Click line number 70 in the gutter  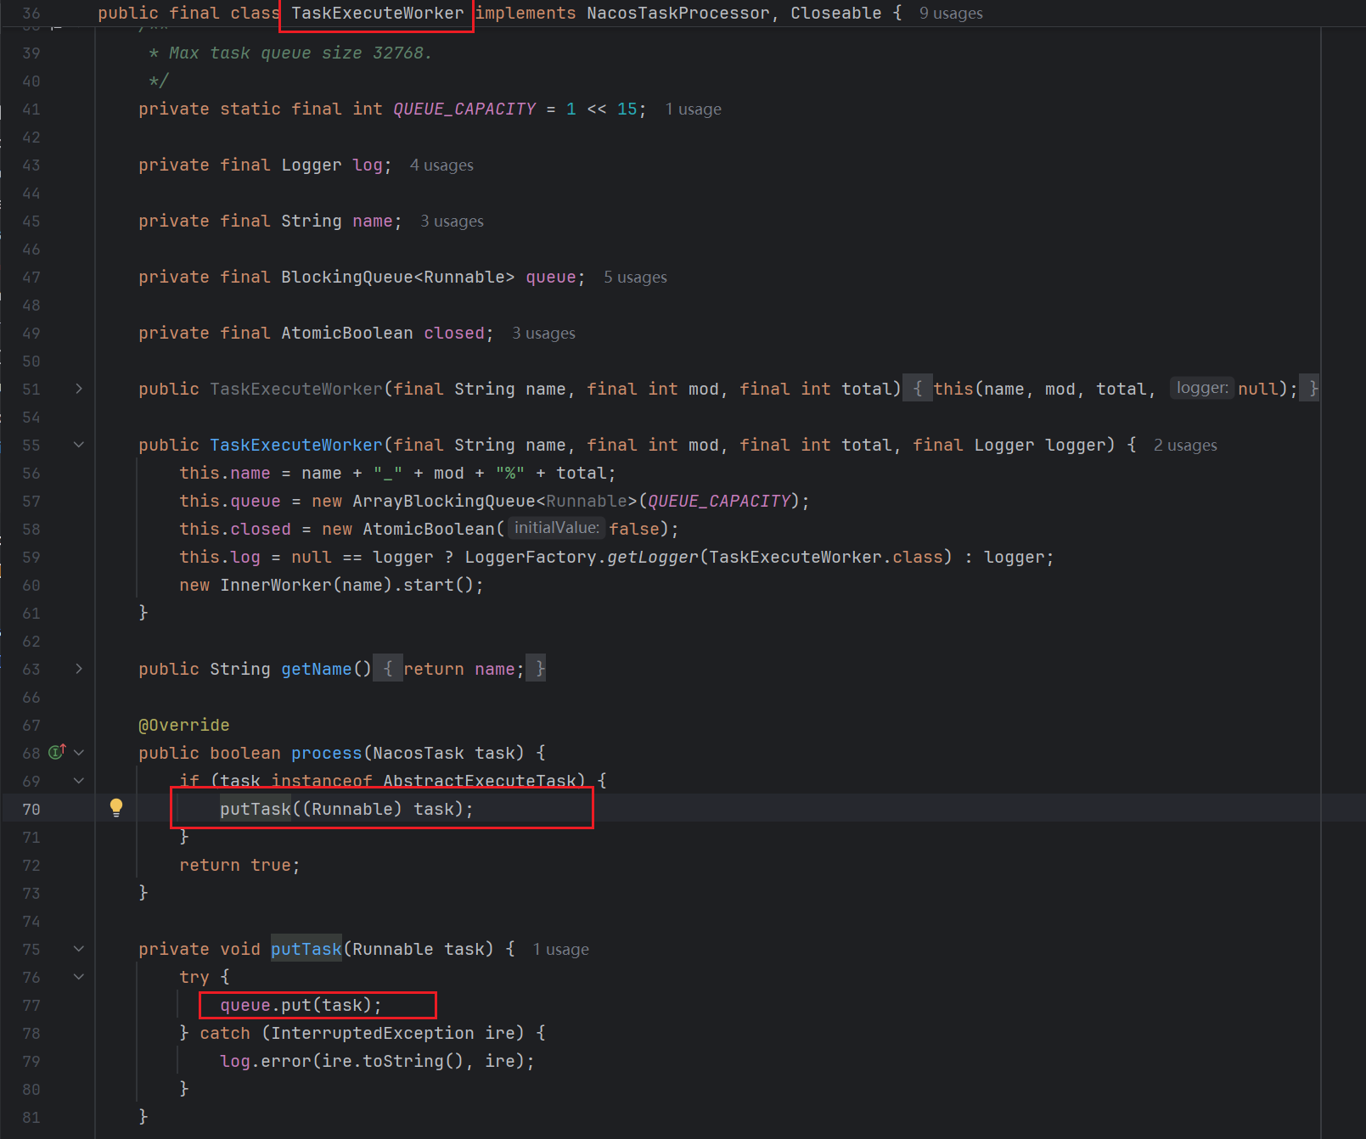[x=31, y=809]
